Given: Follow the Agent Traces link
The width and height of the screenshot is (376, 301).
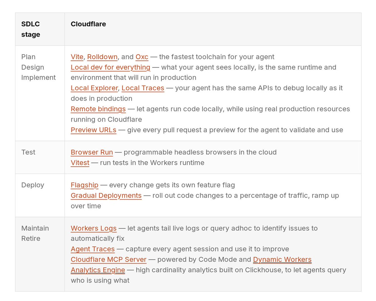Looking at the screenshot, I should [93, 249].
